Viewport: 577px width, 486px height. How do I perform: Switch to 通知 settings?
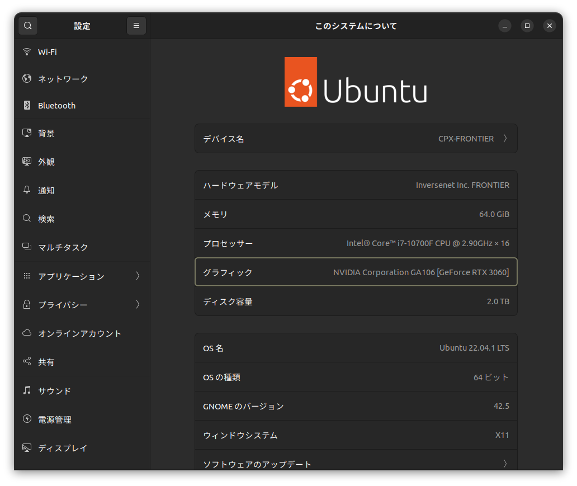(x=82, y=190)
